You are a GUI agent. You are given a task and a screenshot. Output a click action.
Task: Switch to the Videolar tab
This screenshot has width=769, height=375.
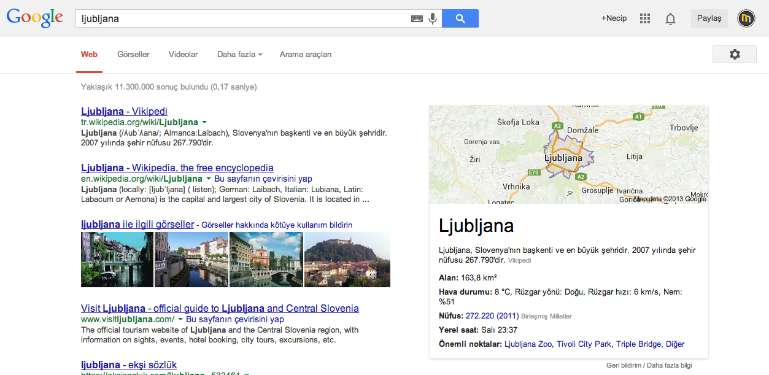[x=184, y=55]
